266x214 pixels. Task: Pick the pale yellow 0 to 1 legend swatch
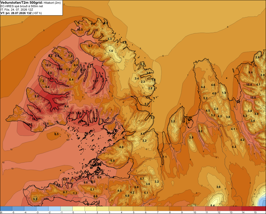pyautogui.click(x=78, y=208)
